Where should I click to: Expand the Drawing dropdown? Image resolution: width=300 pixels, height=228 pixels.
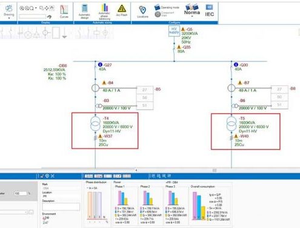(x=9, y=18)
